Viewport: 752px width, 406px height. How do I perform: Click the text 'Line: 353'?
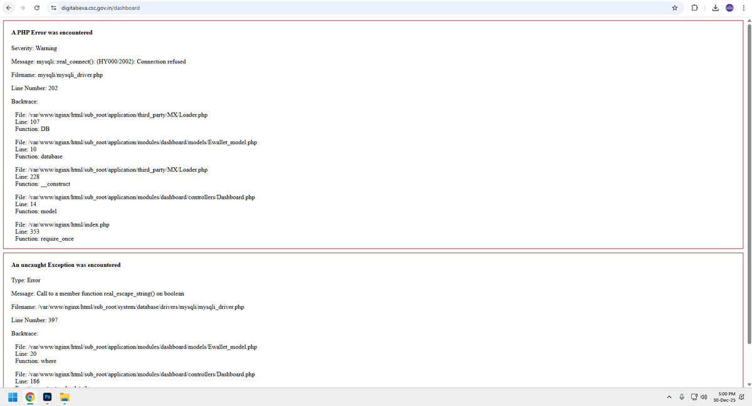point(27,232)
